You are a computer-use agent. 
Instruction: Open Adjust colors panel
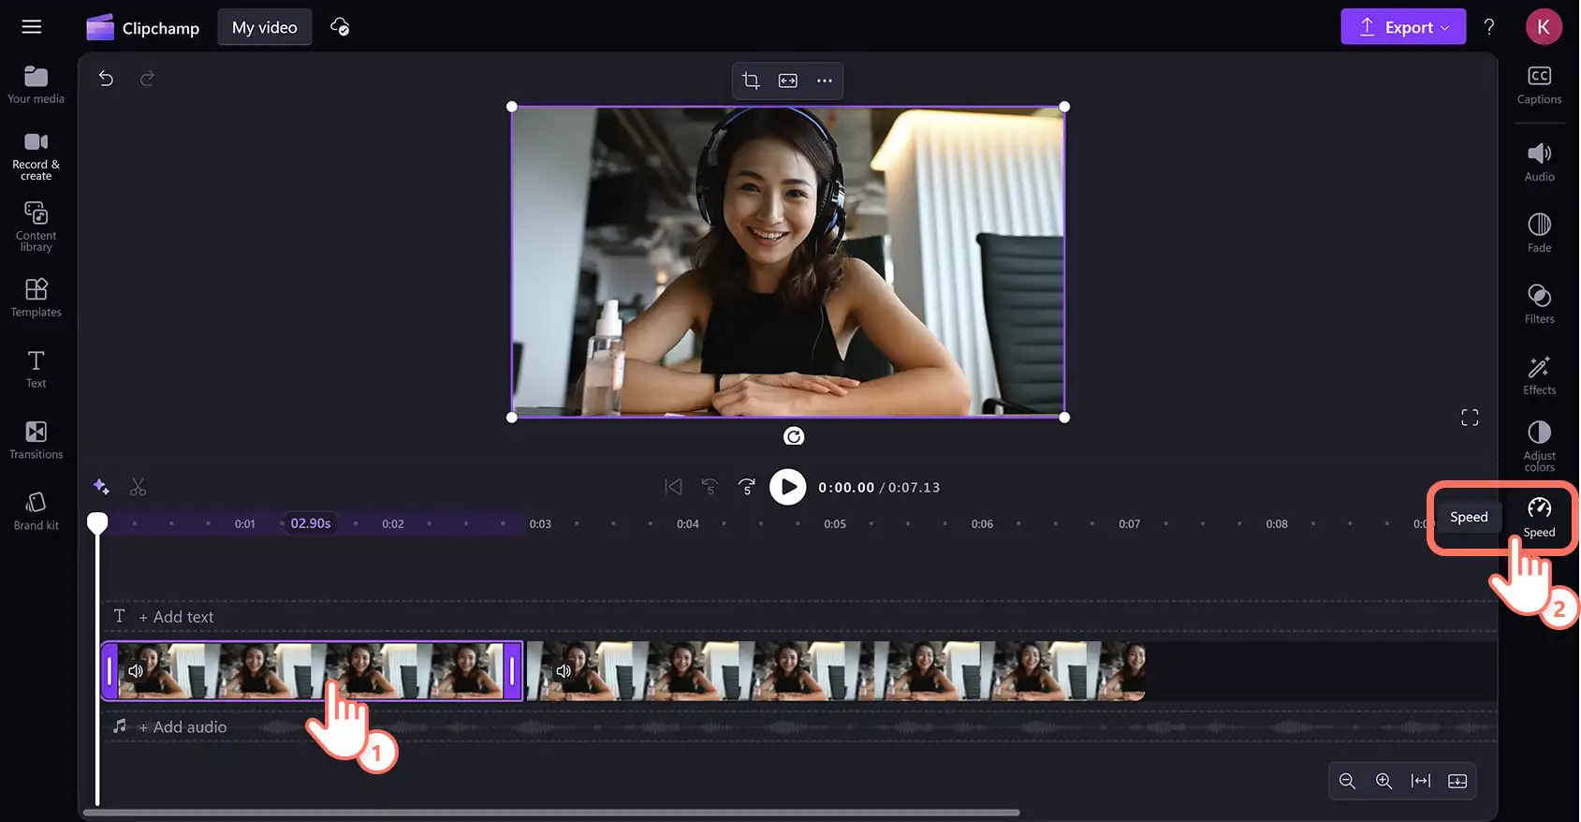pos(1539,447)
